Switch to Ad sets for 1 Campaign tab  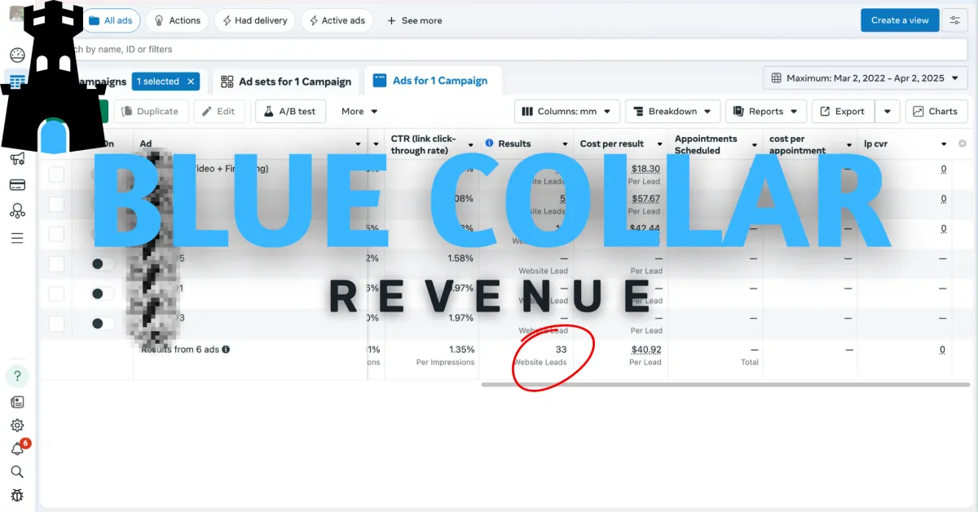[286, 82]
